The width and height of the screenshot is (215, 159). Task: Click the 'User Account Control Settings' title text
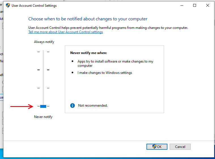point(34,6)
